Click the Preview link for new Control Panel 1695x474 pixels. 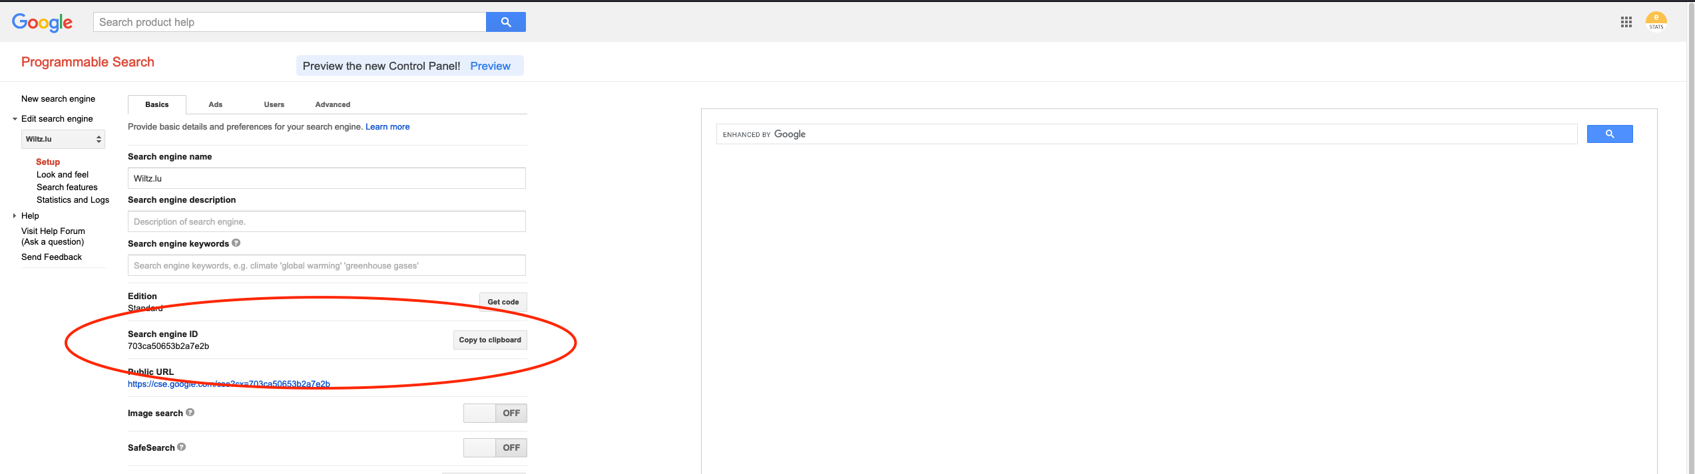pyautogui.click(x=490, y=66)
